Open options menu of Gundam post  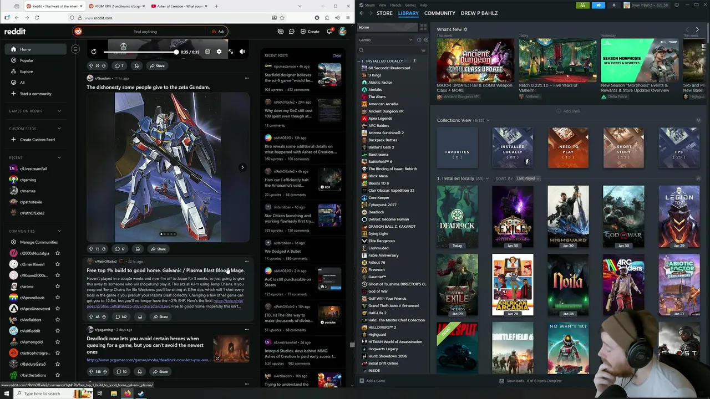pyautogui.click(x=247, y=78)
